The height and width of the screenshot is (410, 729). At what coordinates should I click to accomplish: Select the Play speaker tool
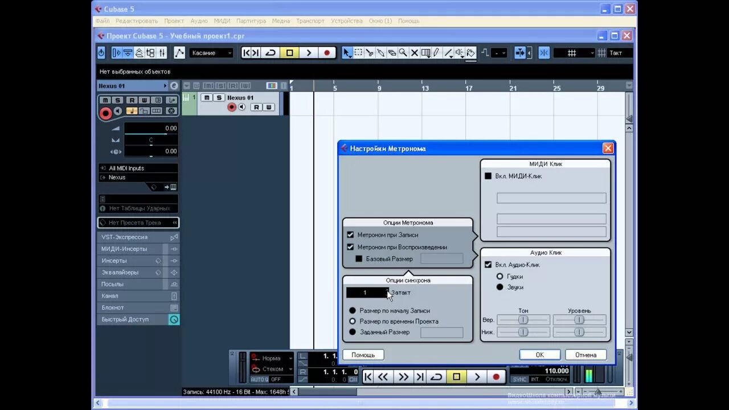pyautogui.click(x=460, y=53)
